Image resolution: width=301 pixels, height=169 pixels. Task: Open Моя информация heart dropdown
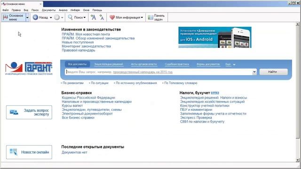(127, 17)
